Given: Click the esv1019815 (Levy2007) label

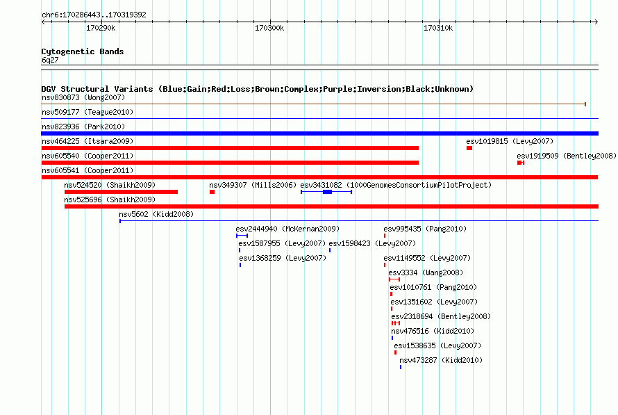Looking at the screenshot, I should pyautogui.click(x=510, y=141).
